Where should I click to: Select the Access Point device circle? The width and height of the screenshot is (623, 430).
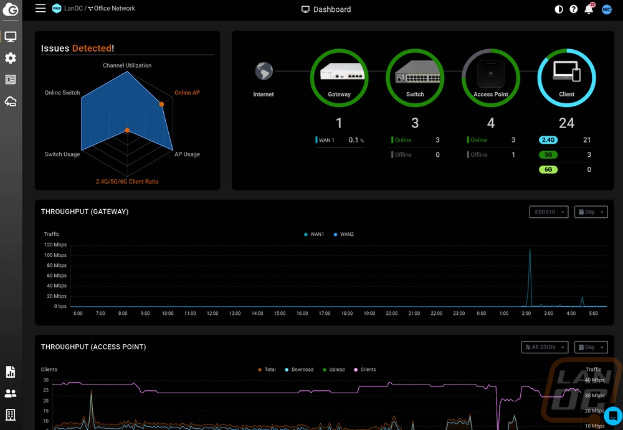(x=491, y=78)
